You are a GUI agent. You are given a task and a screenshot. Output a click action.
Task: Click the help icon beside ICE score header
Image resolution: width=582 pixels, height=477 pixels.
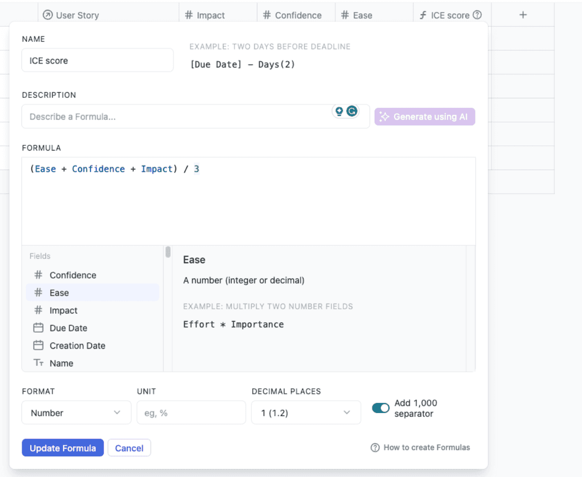pos(477,15)
